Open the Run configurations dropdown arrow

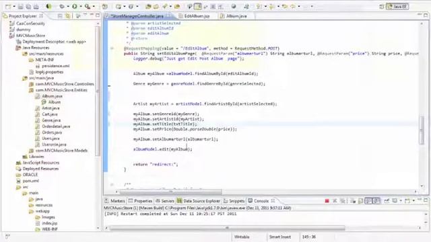point(81,7)
